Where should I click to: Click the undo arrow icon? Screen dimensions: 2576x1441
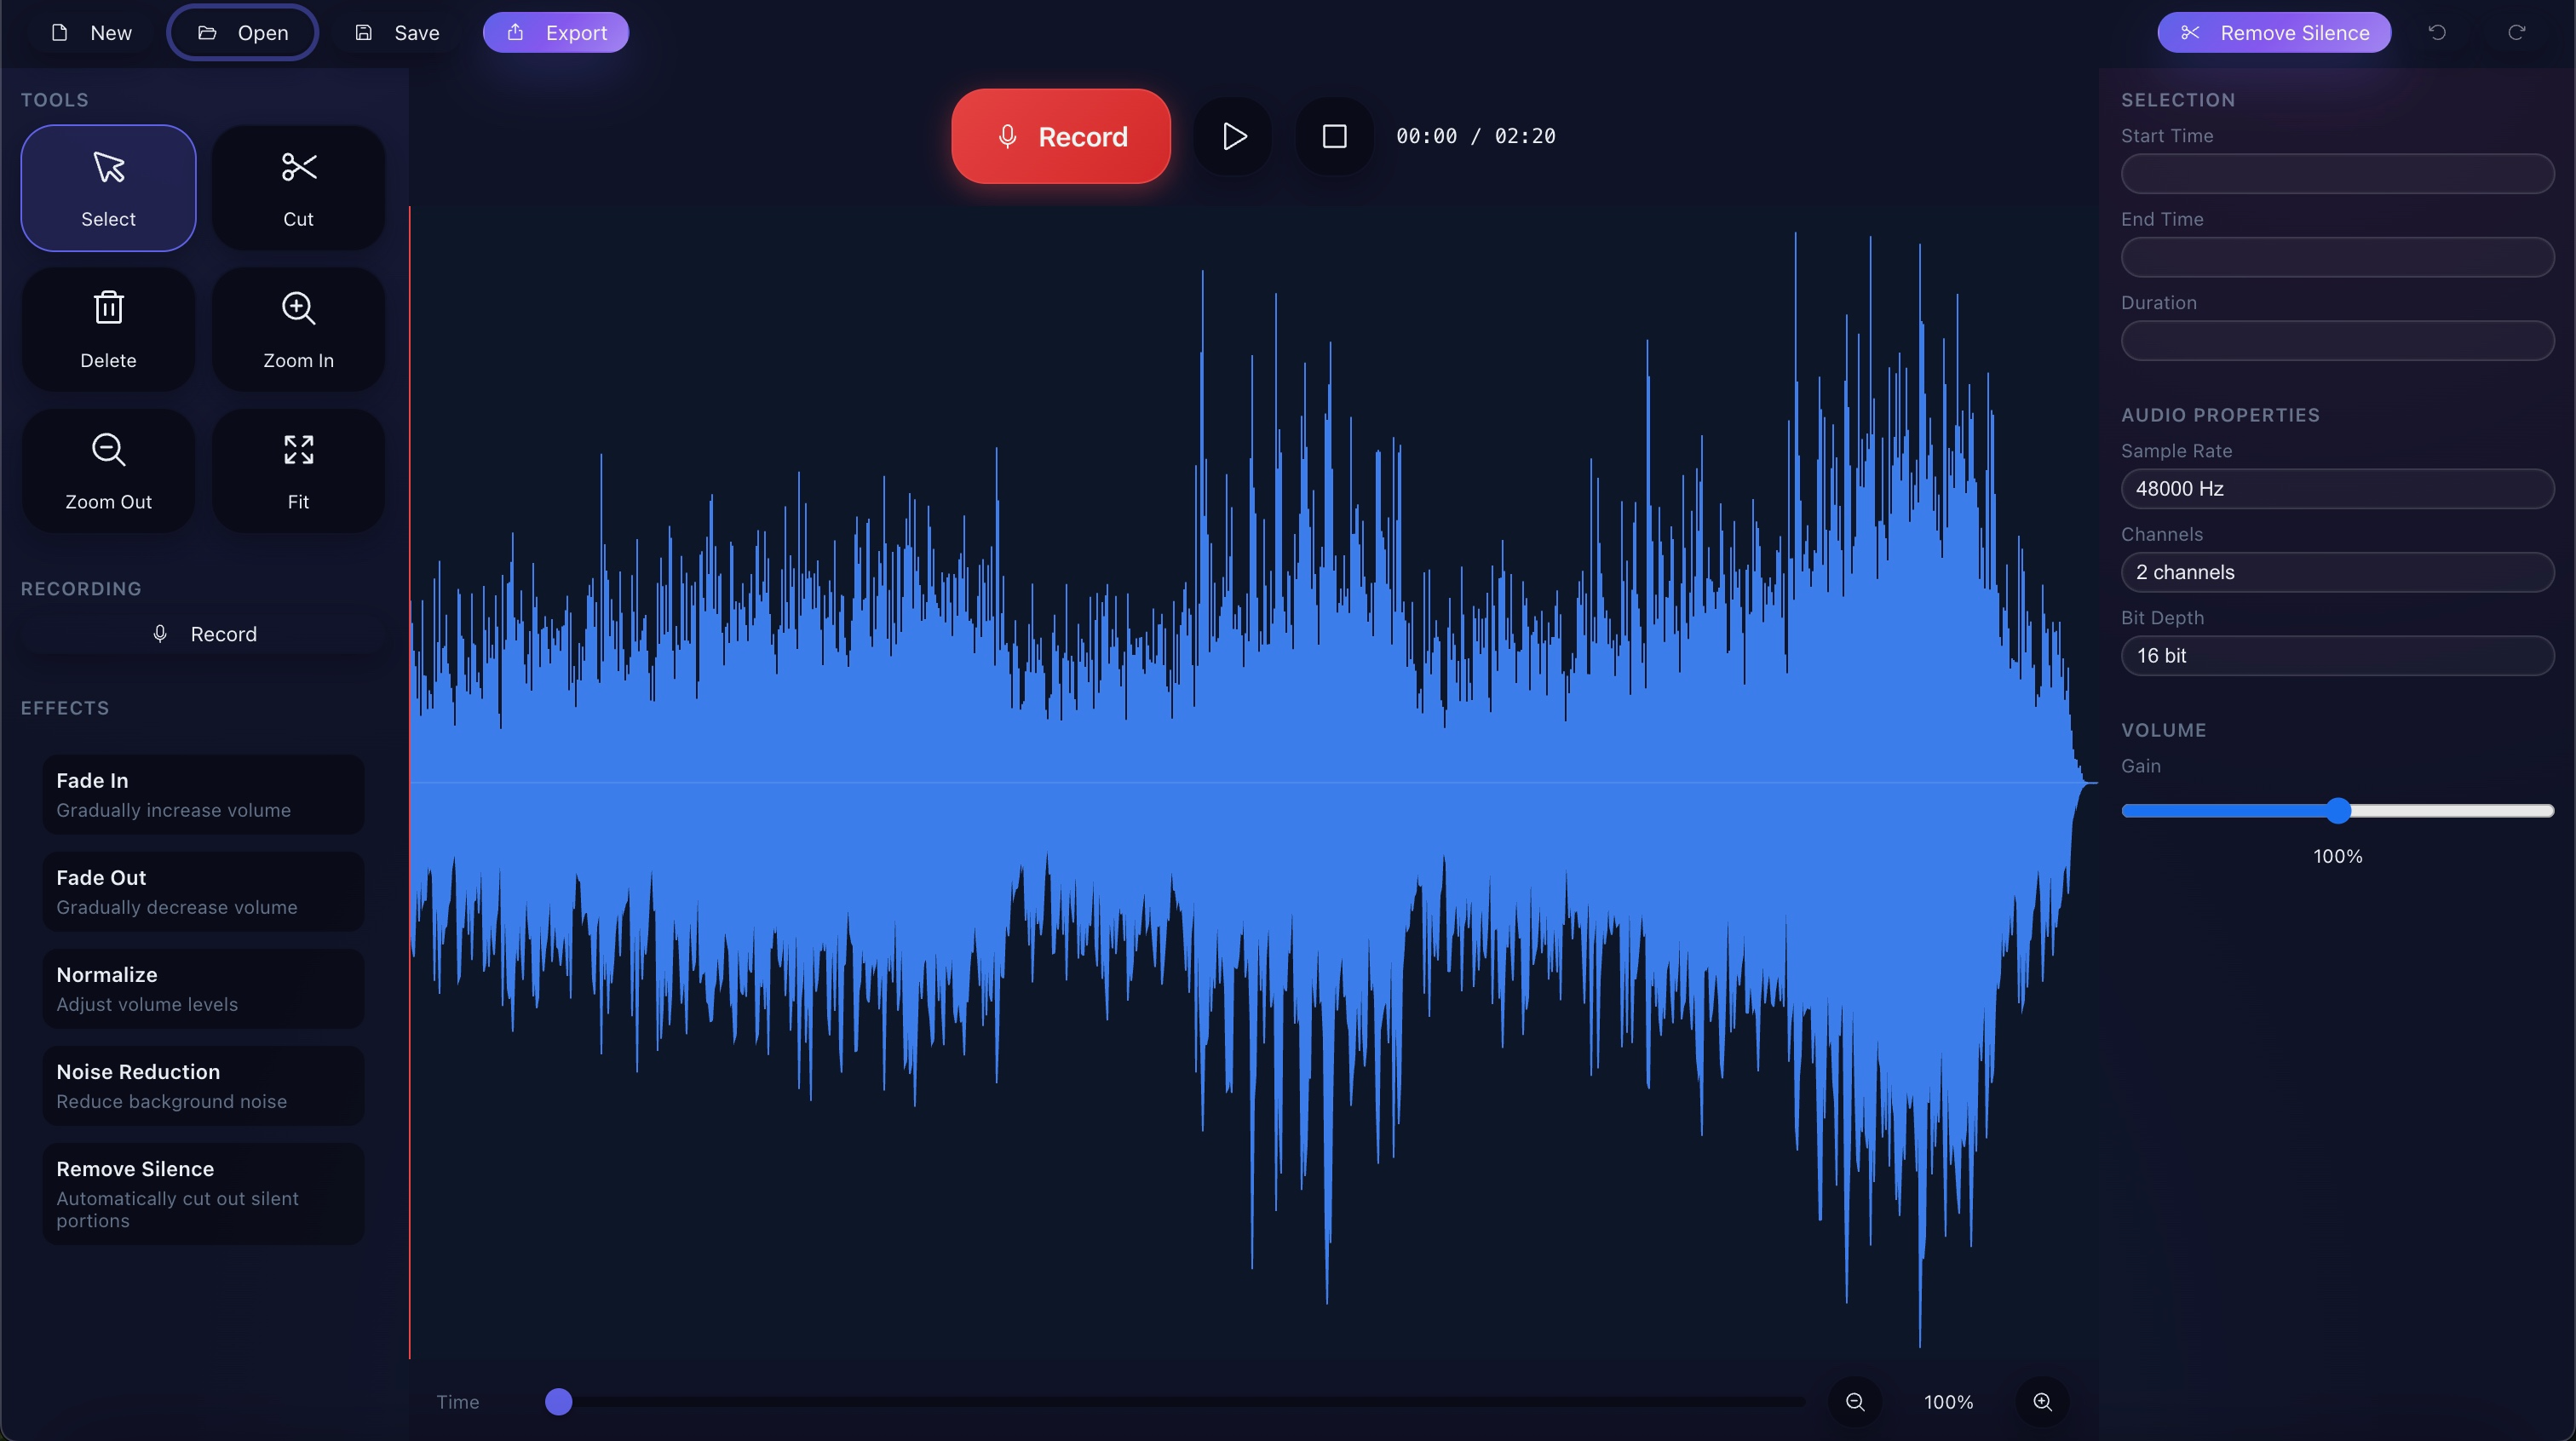(x=2437, y=32)
